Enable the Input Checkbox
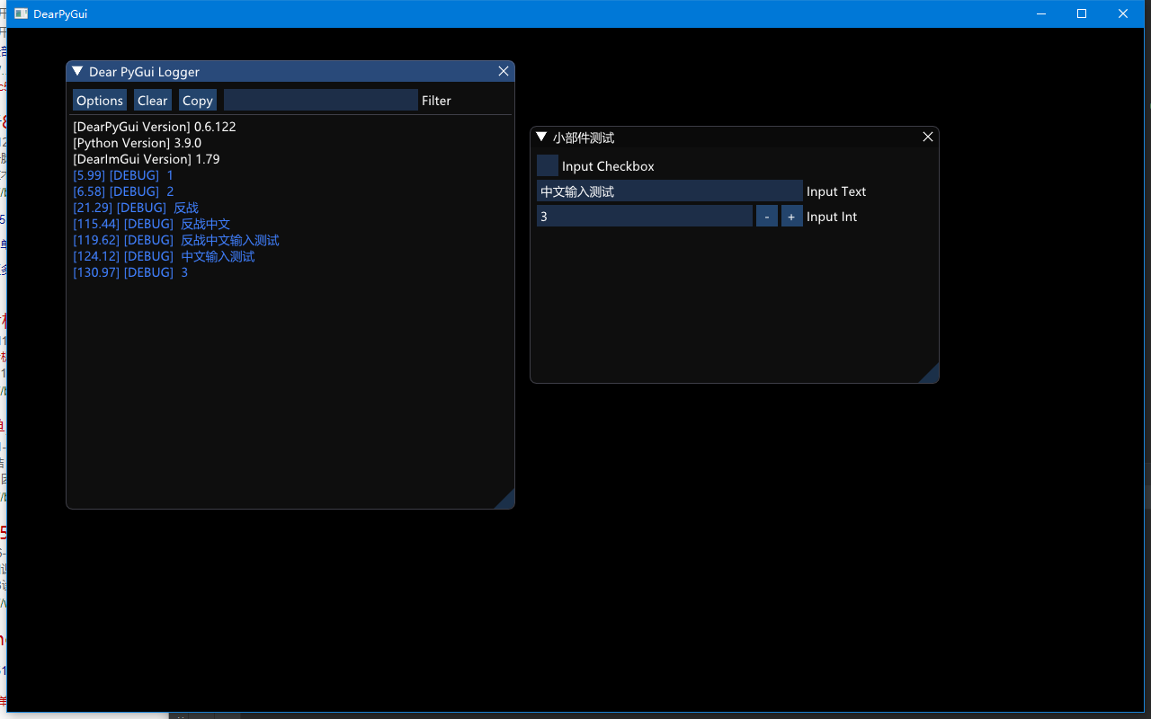Image resolution: width=1151 pixels, height=719 pixels. click(x=547, y=165)
